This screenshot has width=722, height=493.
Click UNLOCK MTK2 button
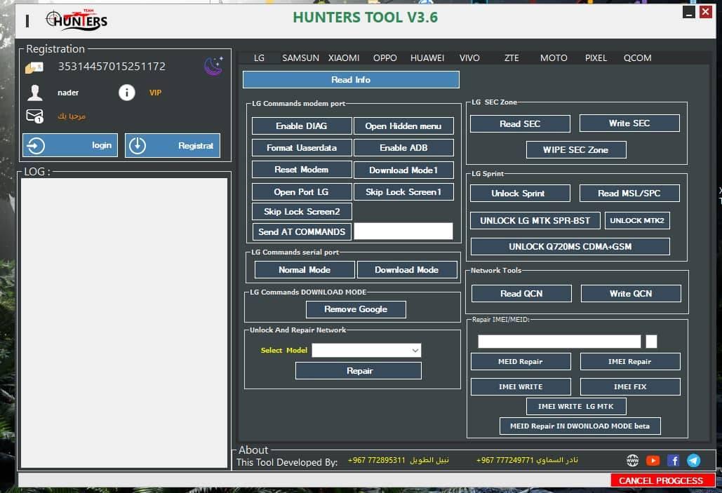tap(637, 220)
